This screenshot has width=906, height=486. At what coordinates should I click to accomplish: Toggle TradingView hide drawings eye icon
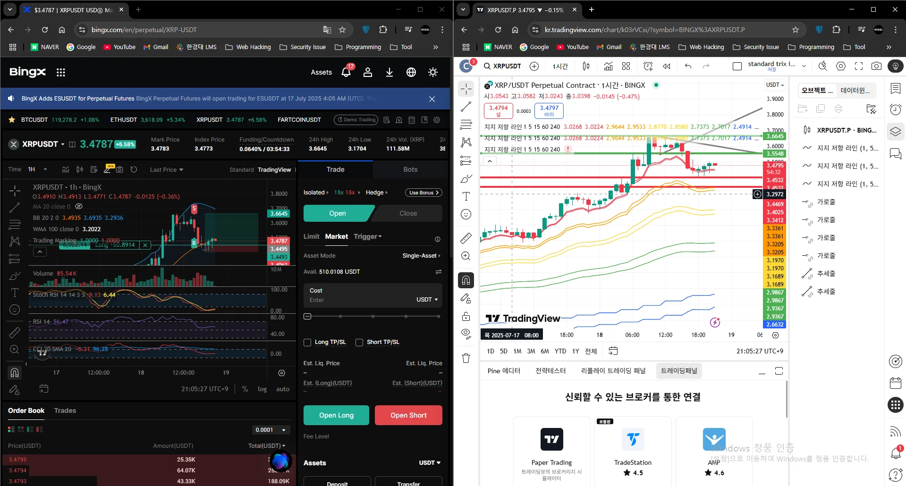click(x=466, y=334)
